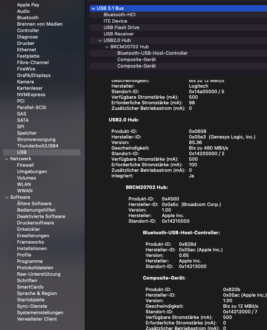The width and height of the screenshot is (267, 330).
Task: Open Erweiterungen in sidebar
Action: click(33, 236)
